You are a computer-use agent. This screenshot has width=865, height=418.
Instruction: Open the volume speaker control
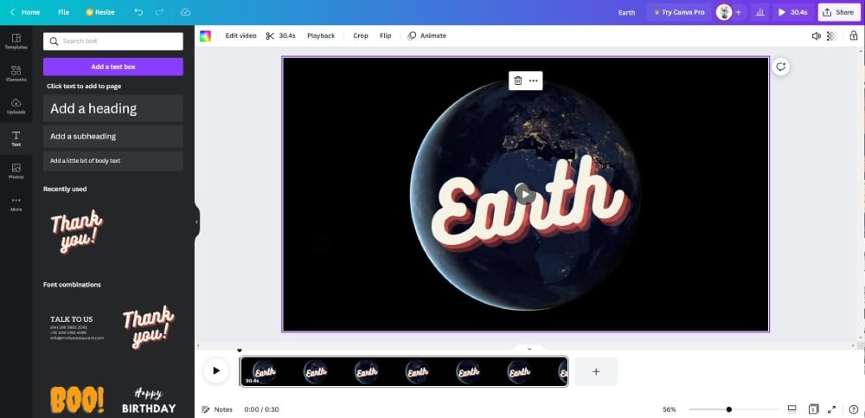(x=816, y=35)
